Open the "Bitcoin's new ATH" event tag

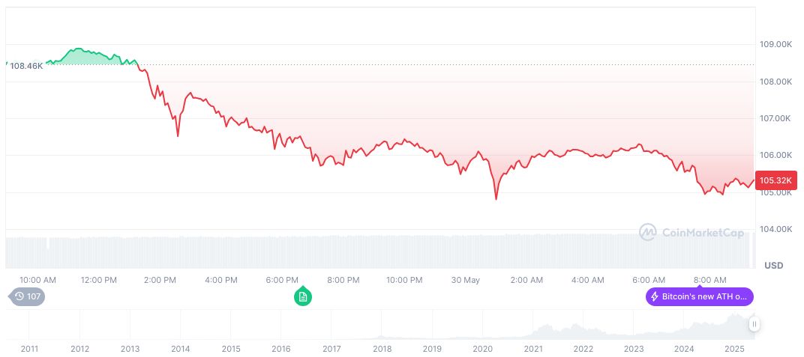click(x=699, y=296)
